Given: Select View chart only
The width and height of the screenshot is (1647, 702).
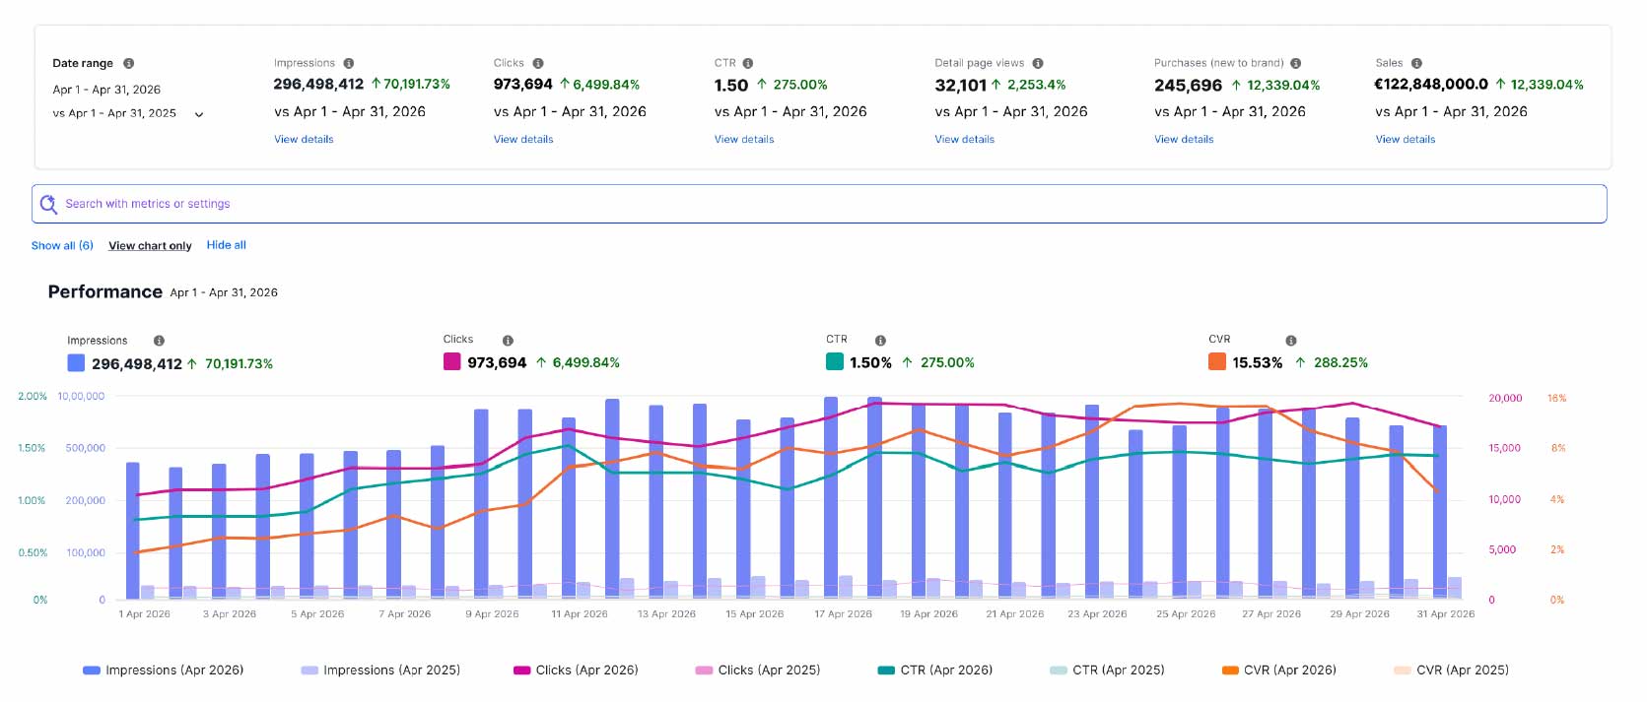Looking at the screenshot, I should [x=150, y=246].
